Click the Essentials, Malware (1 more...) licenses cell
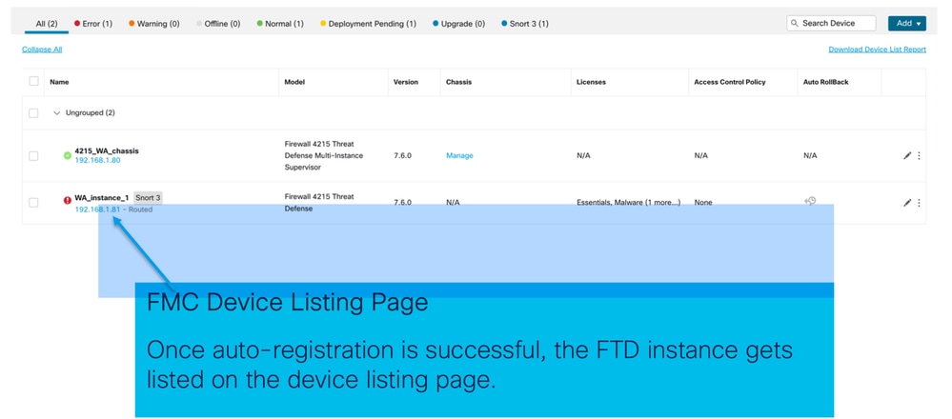952x419 pixels. (x=628, y=203)
